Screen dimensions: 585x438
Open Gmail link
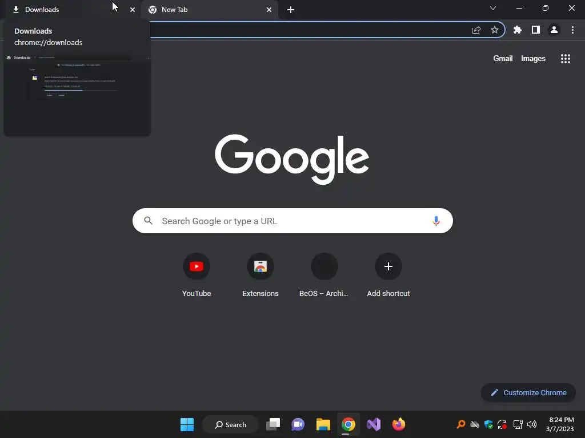coord(503,59)
